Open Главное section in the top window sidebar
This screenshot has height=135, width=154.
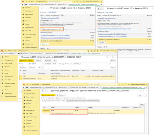(28, 7)
